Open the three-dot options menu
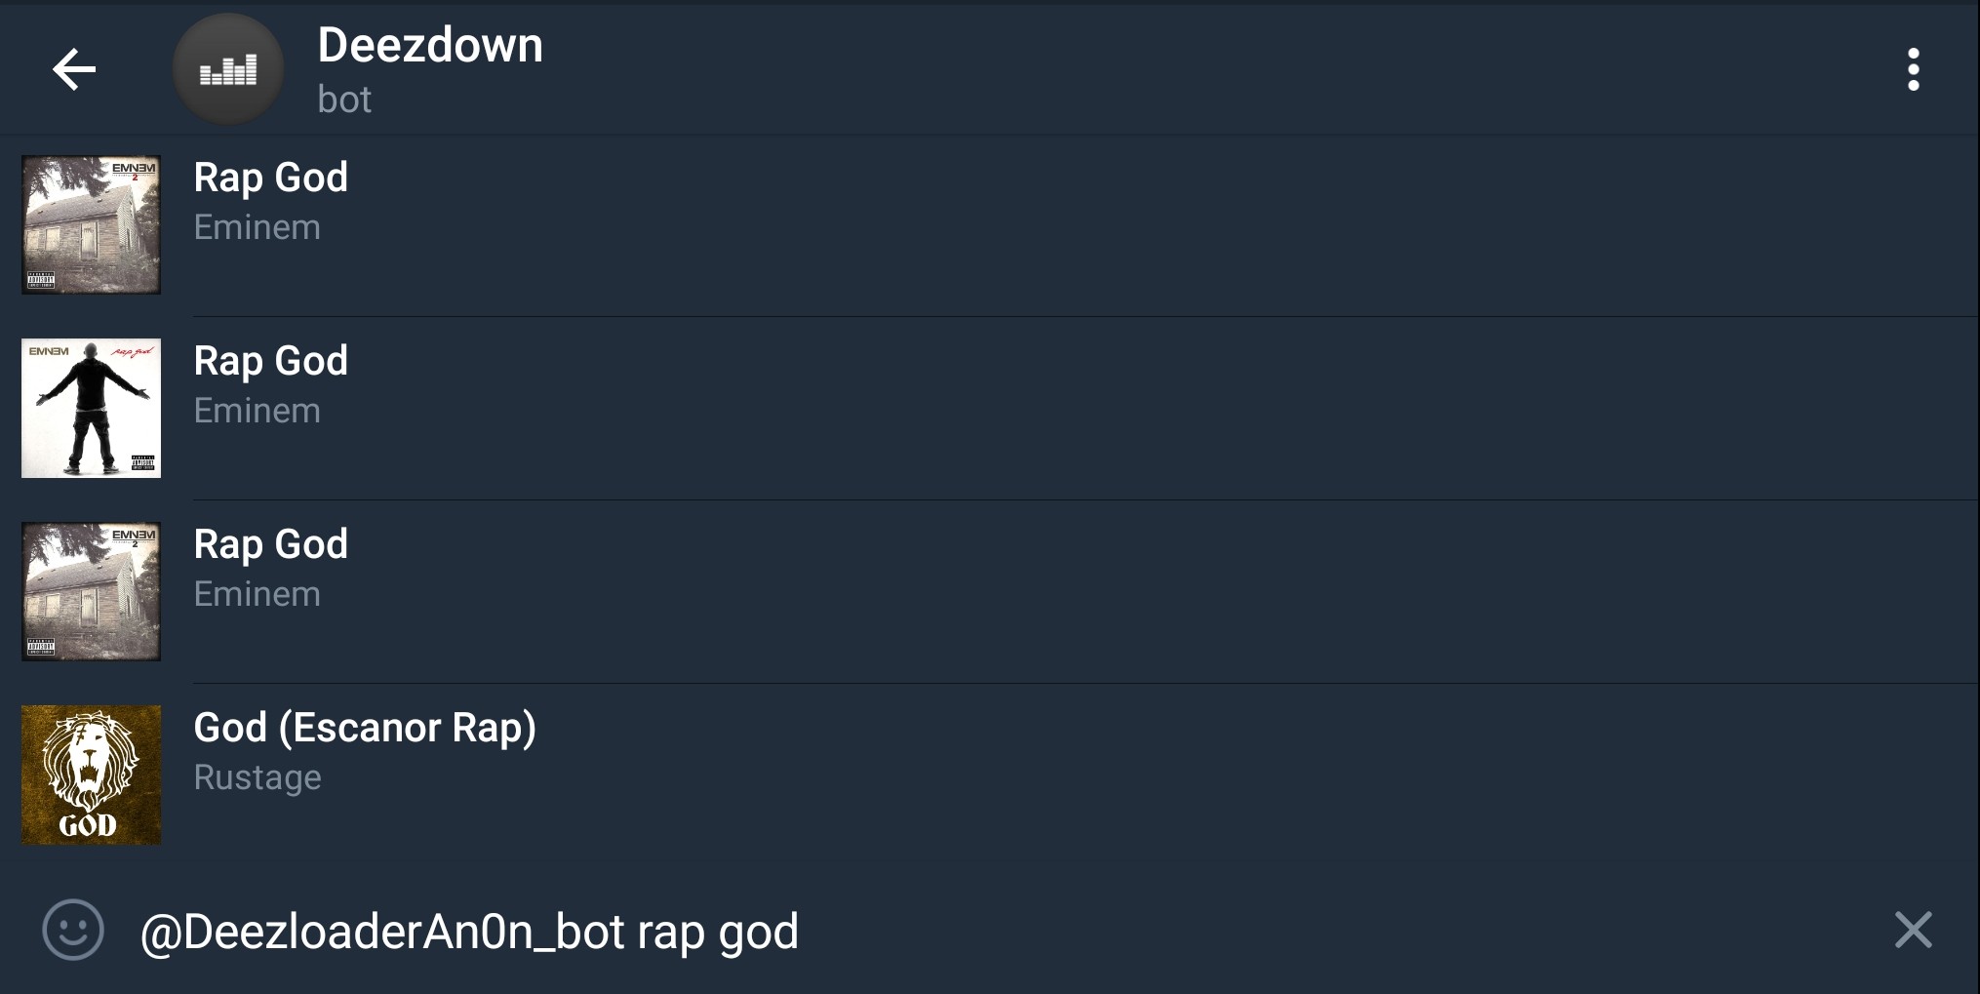The image size is (1980, 994). pyautogui.click(x=1913, y=69)
